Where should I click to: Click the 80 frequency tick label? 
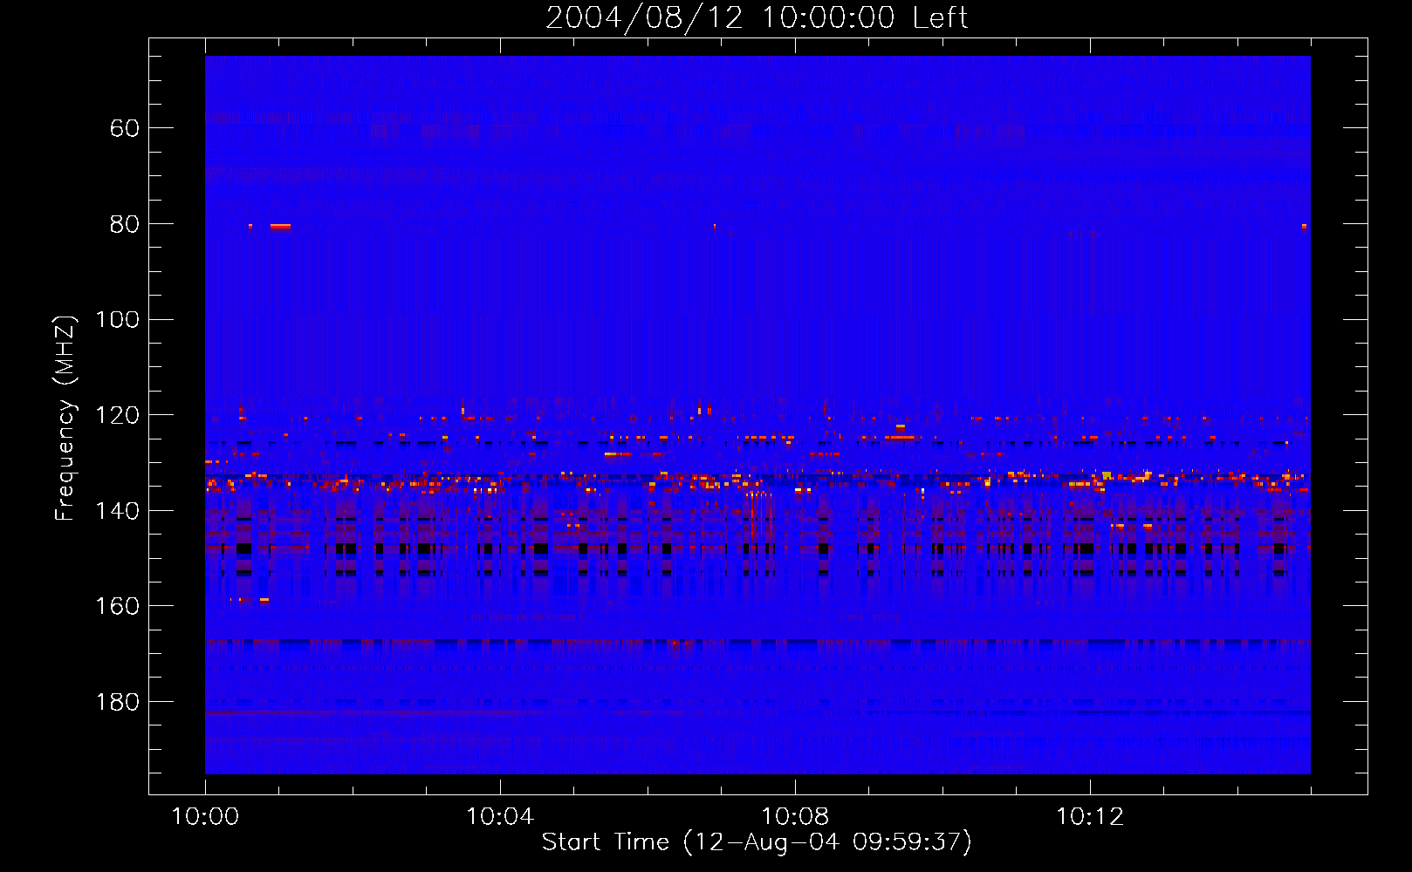pyautogui.click(x=124, y=224)
